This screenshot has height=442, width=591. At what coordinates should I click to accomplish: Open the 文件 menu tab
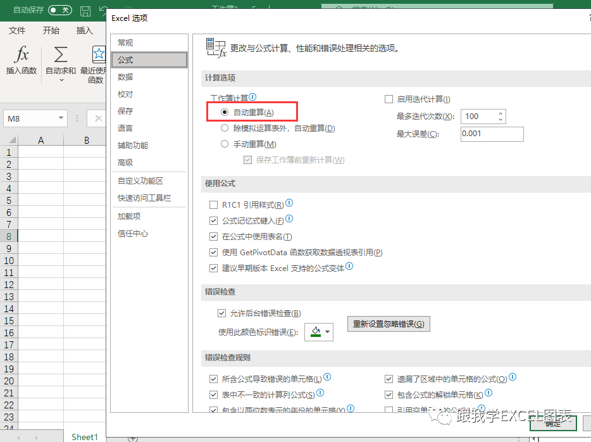[x=17, y=30]
